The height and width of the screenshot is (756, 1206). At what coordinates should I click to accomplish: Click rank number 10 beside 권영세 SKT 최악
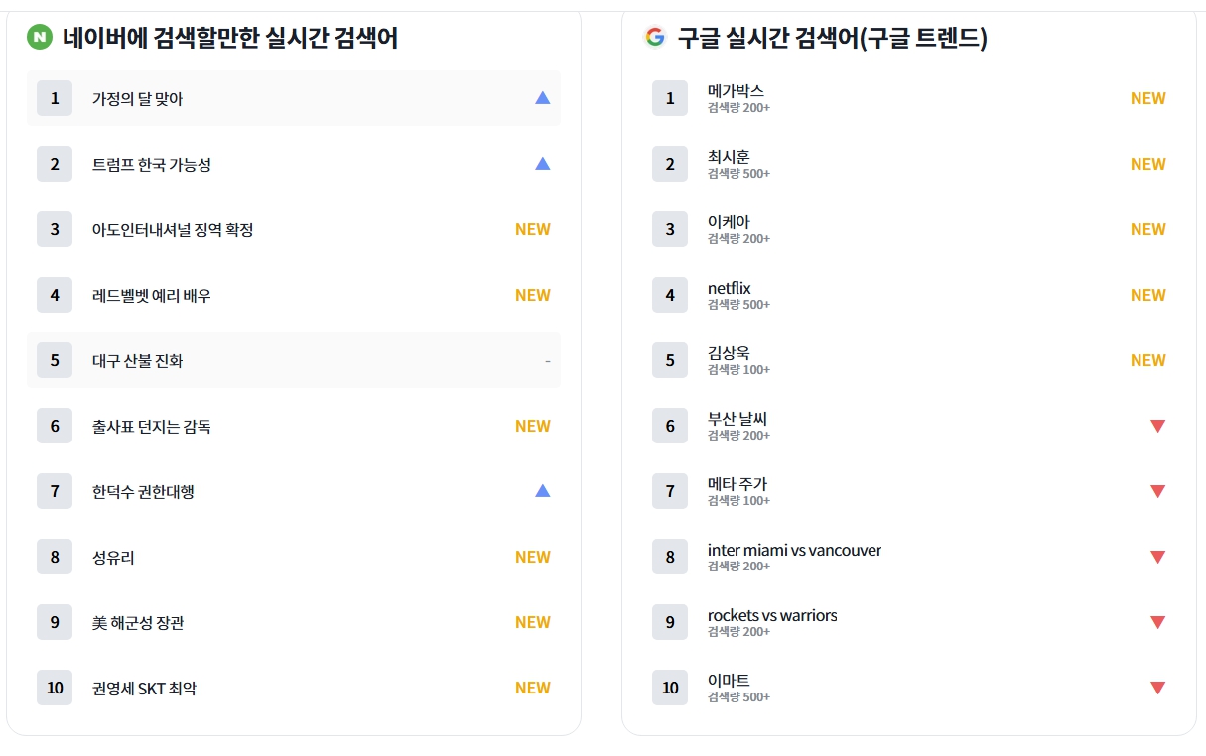pos(55,688)
